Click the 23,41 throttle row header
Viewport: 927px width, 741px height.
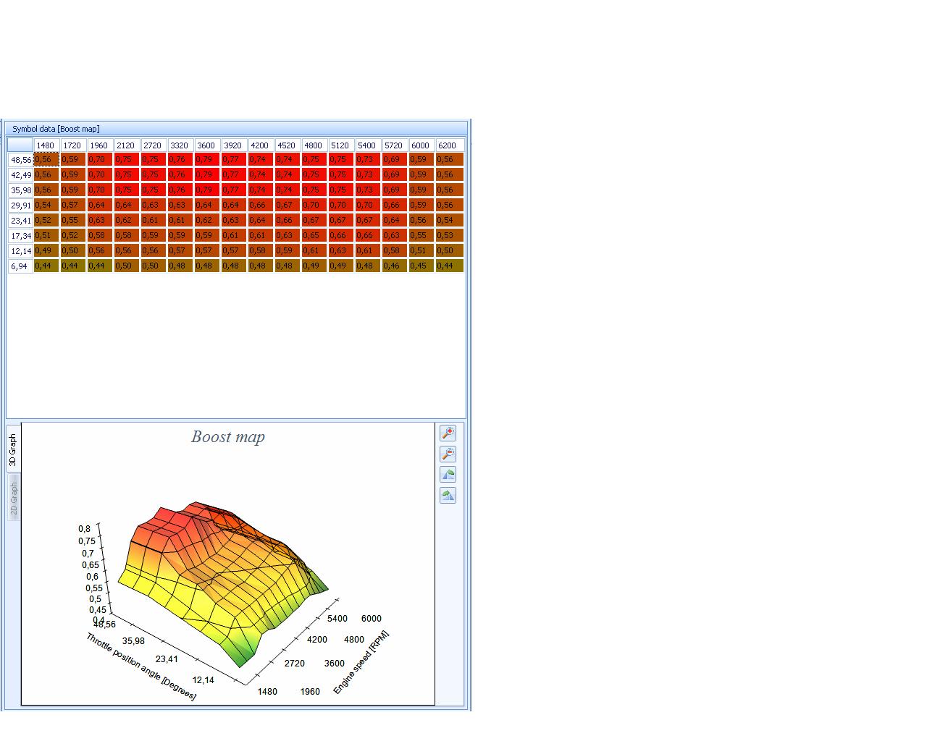coord(20,221)
